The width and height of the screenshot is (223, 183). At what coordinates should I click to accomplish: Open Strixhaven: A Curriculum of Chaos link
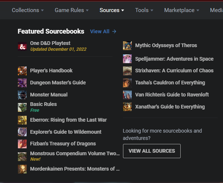pos(174,70)
